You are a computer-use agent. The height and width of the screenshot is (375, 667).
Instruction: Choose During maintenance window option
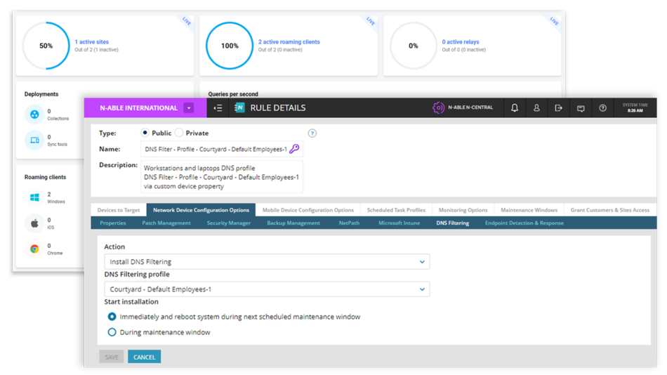pos(112,332)
